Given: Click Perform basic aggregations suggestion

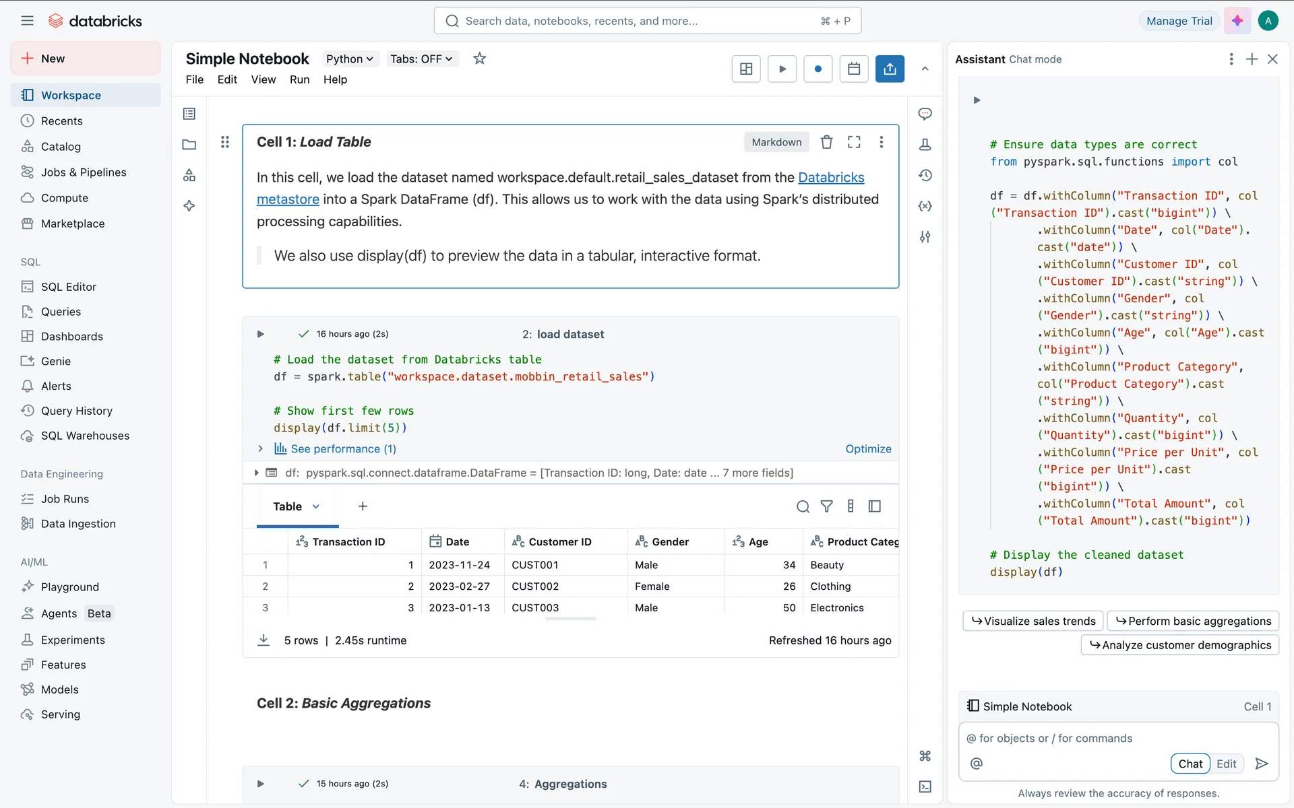Looking at the screenshot, I should [1193, 621].
